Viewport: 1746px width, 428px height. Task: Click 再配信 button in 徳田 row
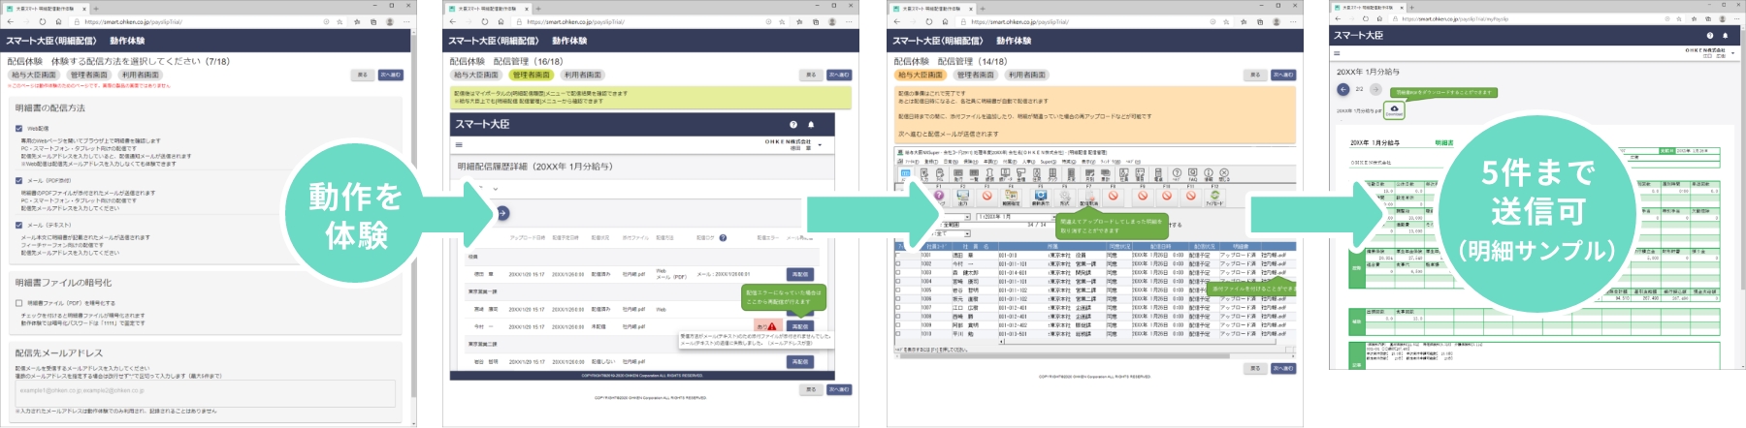(x=800, y=274)
